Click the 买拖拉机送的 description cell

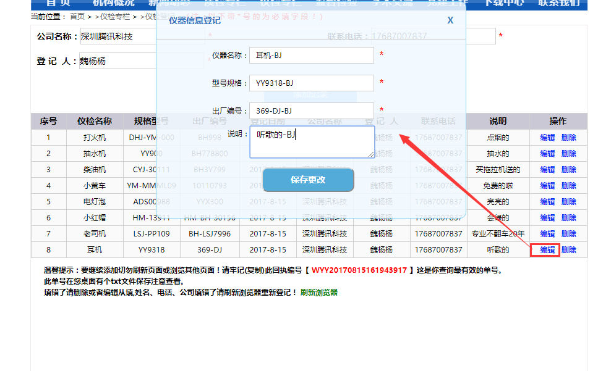[498, 170]
